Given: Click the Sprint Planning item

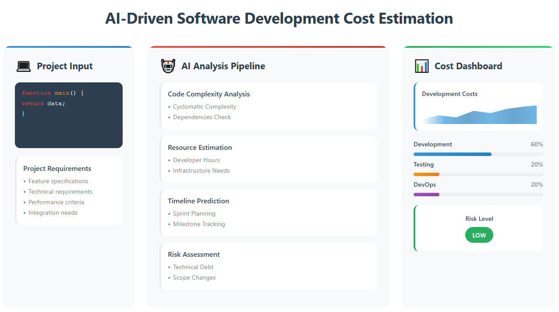Looking at the screenshot, I should click(x=194, y=213).
